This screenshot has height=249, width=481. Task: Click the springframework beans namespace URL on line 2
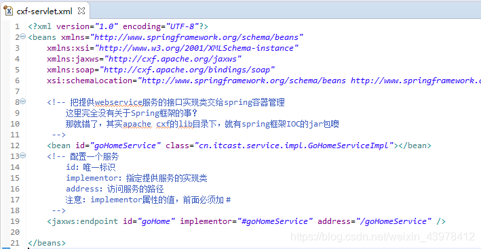[197, 37]
